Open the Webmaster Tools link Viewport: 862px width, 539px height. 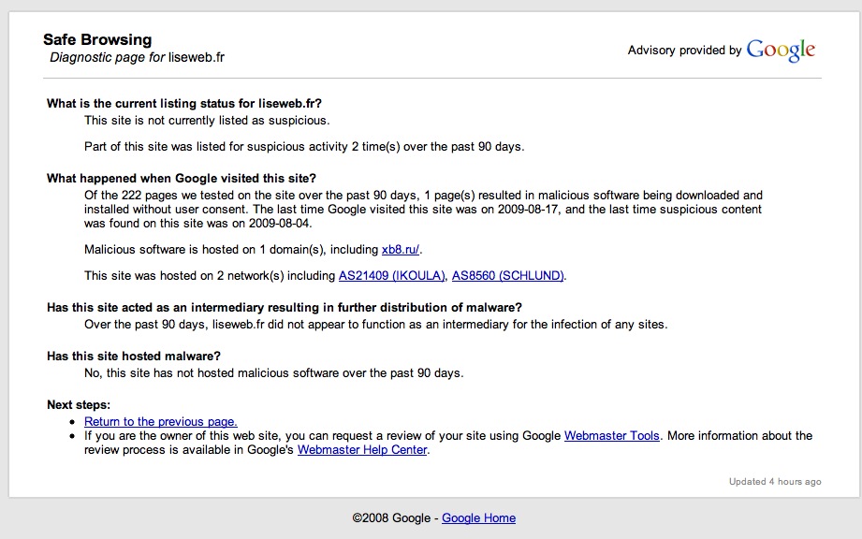[611, 435]
